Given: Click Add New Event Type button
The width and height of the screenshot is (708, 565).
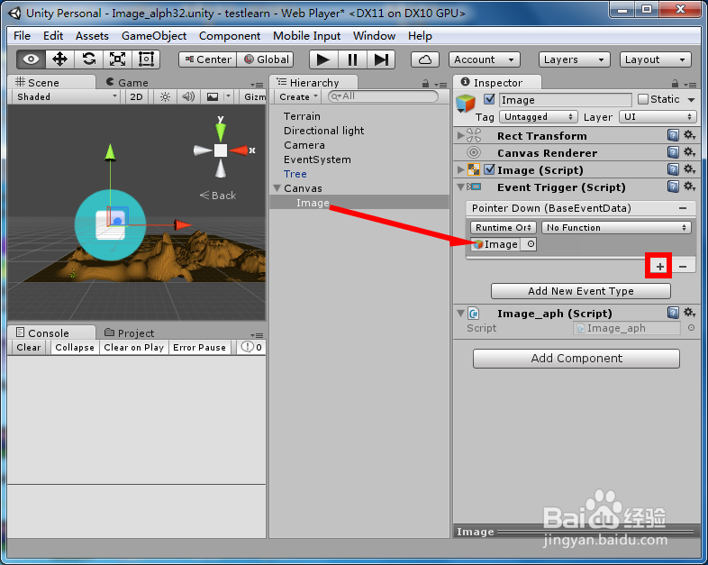Looking at the screenshot, I should [x=581, y=291].
